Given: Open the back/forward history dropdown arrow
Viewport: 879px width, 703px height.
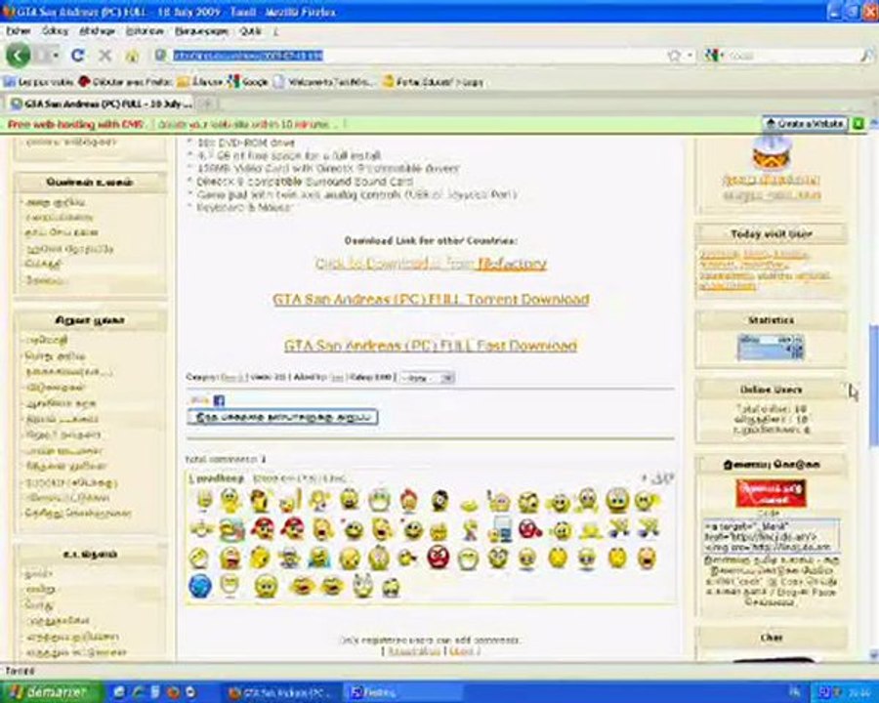Looking at the screenshot, I should (56, 56).
